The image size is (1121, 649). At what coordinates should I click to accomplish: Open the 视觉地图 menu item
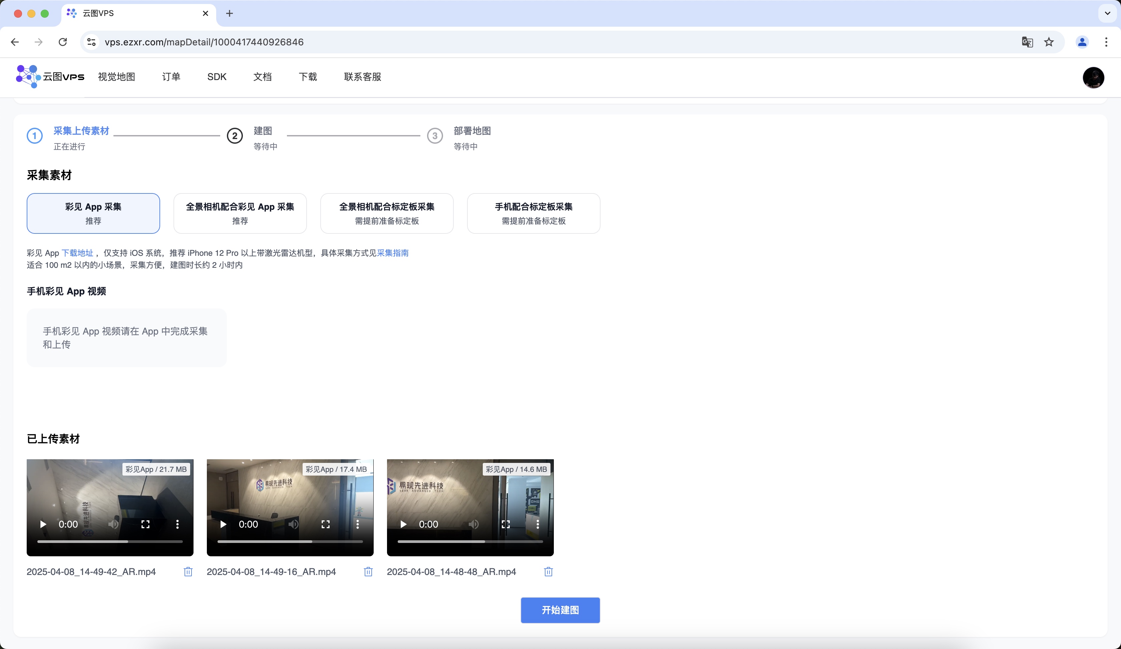[116, 76]
